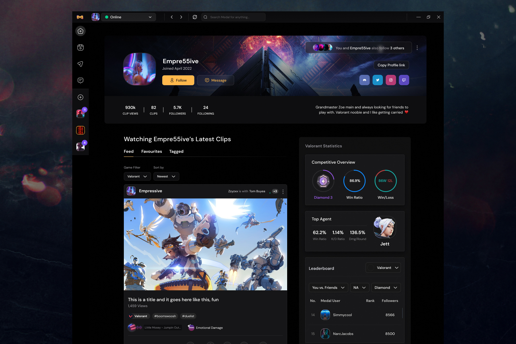Open sidebar avatar with badge 11

coord(80,114)
